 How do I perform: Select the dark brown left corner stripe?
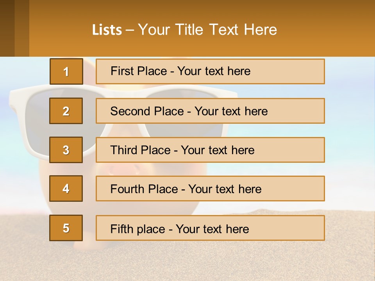[7, 28]
